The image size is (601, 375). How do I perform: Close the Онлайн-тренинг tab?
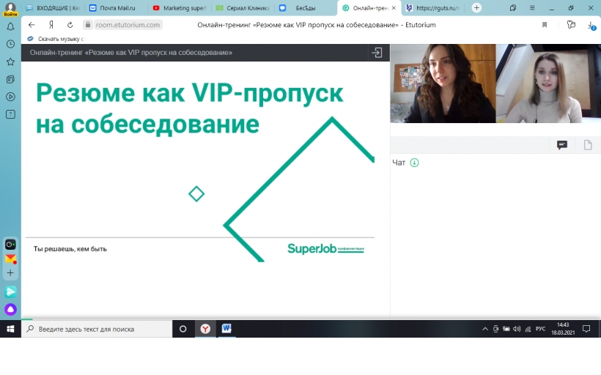click(394, 7)
